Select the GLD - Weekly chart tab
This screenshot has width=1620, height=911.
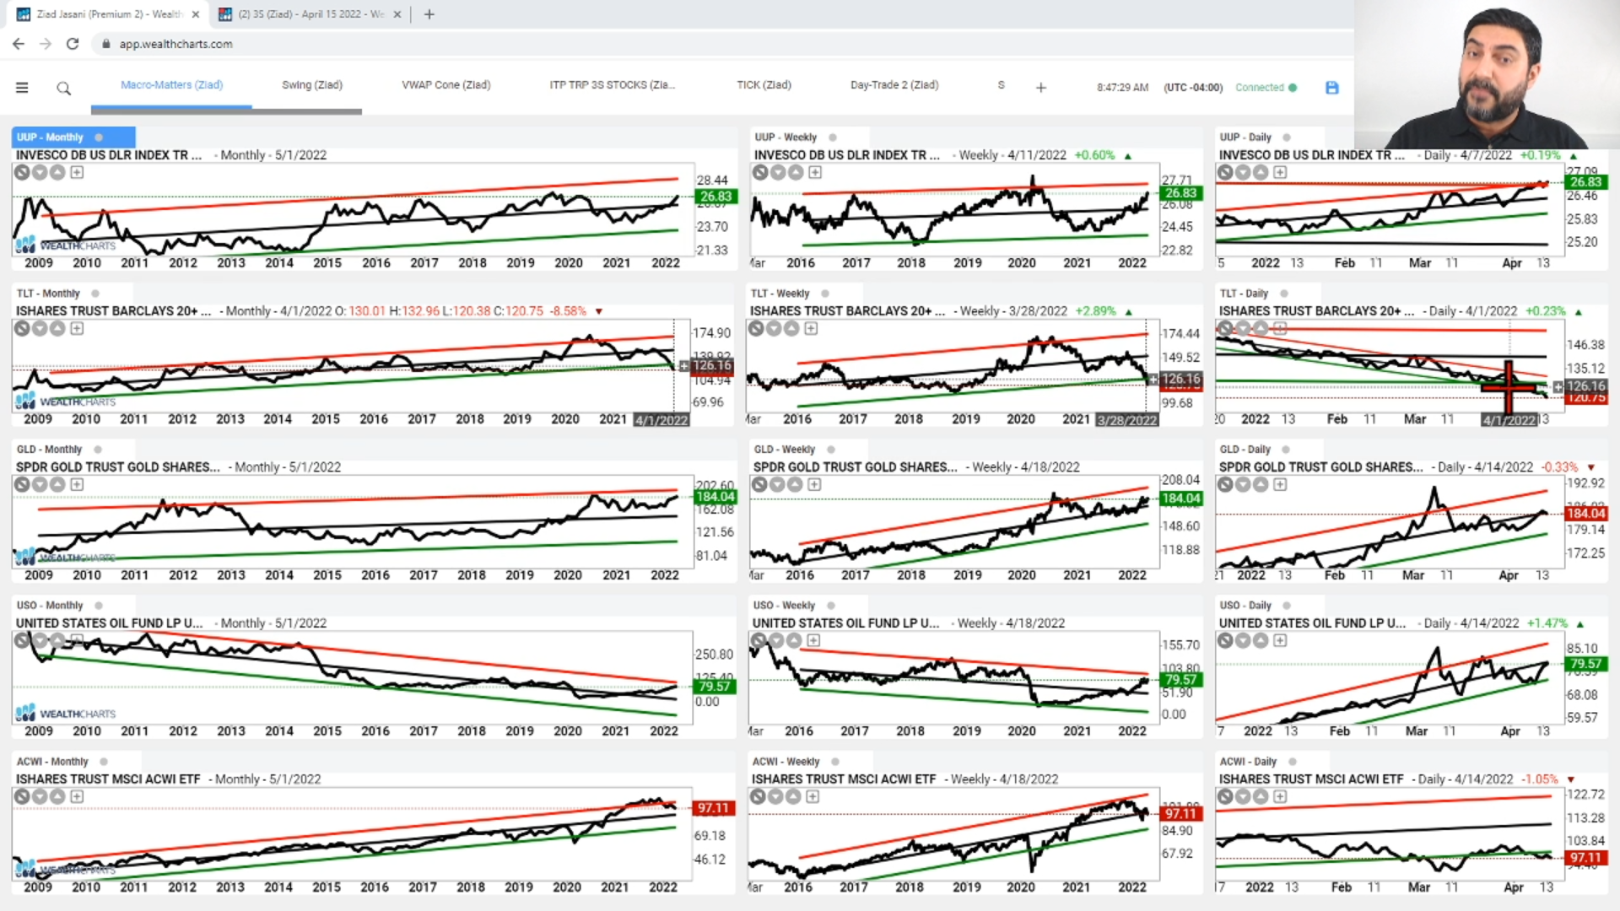pos(785,450)
